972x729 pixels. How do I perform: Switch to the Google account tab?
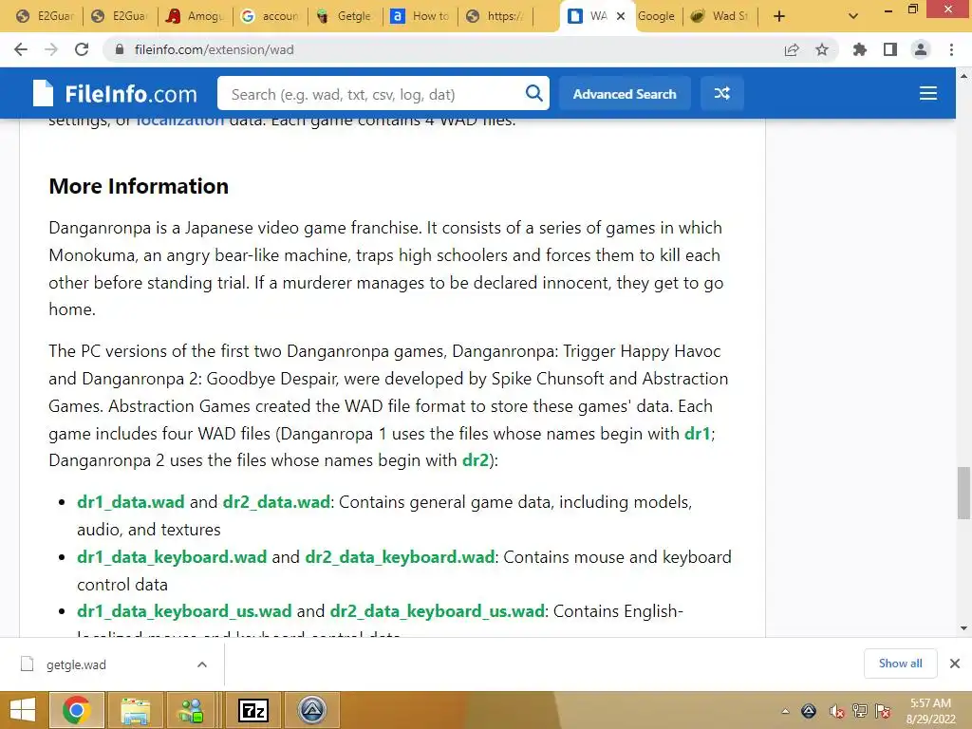(x=270, y=16)
